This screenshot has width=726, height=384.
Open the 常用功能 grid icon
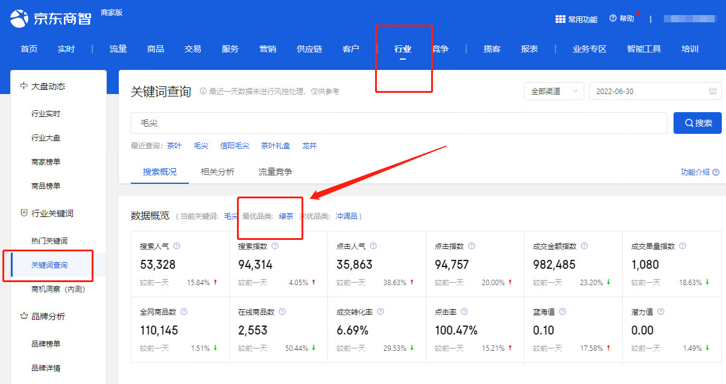[x=560, y=19]
